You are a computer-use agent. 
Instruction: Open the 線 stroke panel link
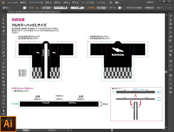tap(38, 8)
